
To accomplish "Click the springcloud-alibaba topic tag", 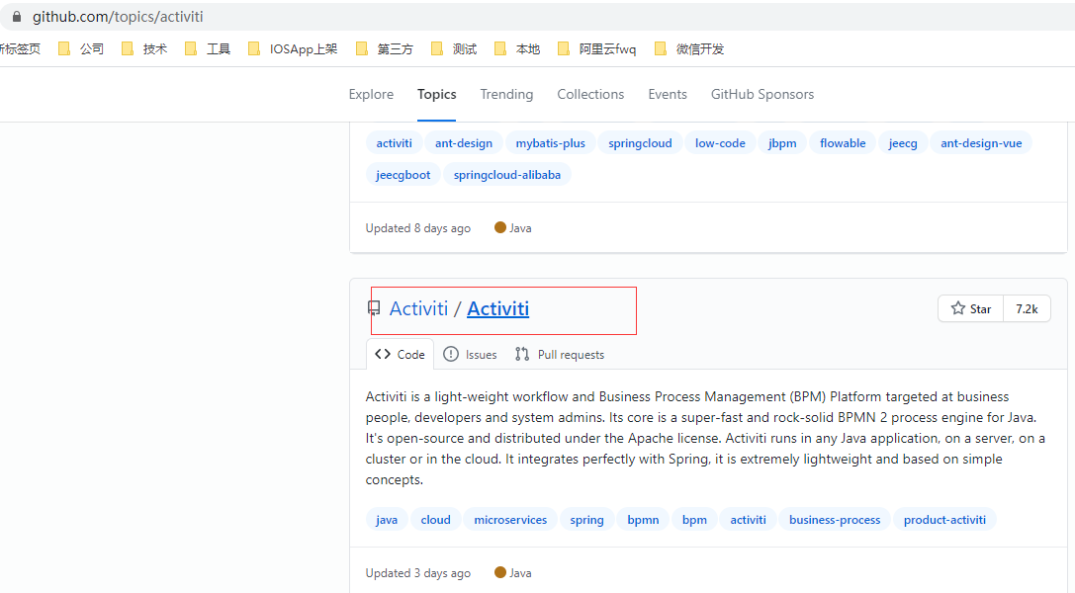I will 507,175.
